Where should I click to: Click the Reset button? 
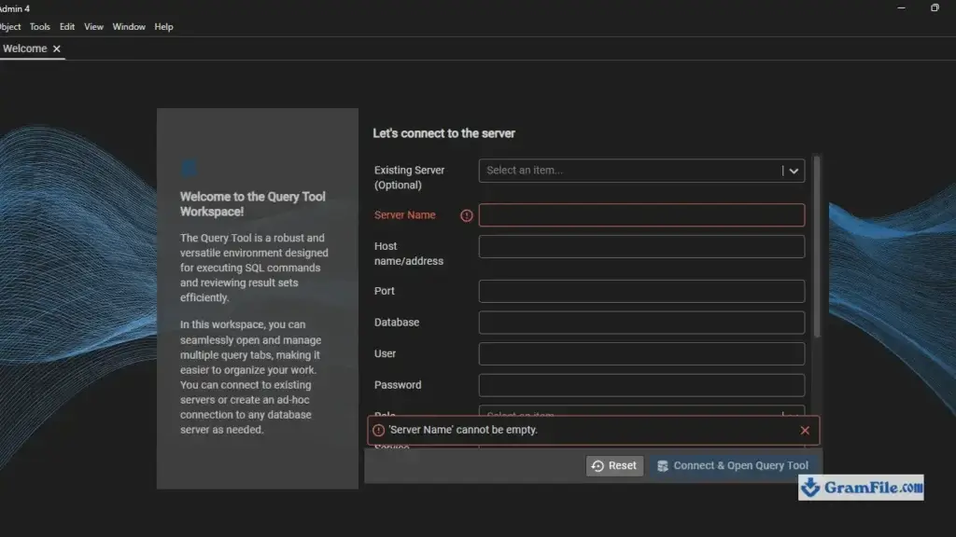tap(614, 466)
